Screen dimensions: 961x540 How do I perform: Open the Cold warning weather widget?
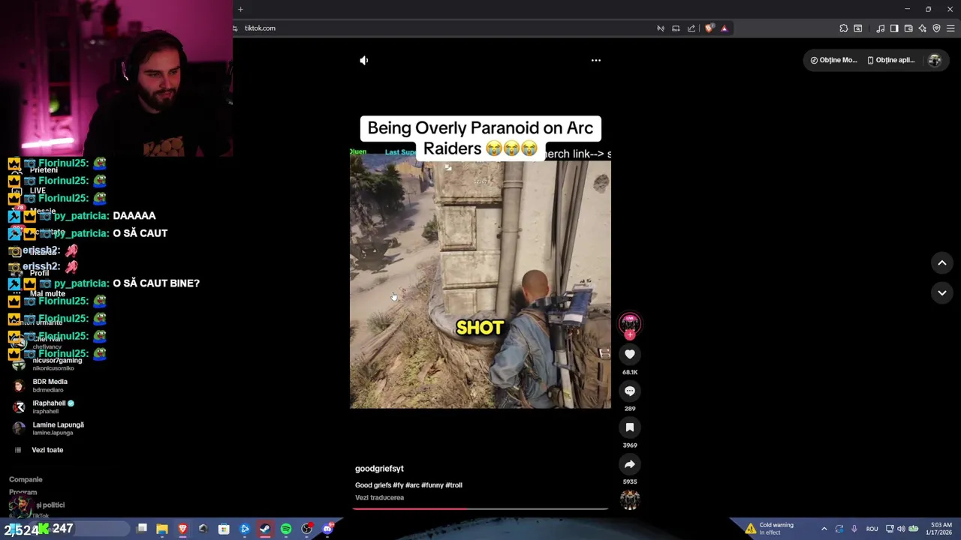tap(770, 529)
